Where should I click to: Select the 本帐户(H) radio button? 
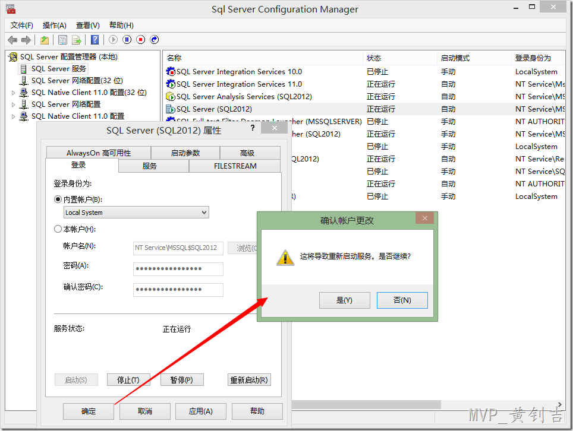(x=58, y=229)
